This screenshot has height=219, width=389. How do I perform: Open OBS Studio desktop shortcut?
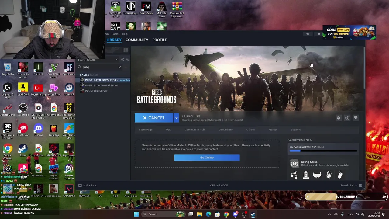pyautogui.click(x=23, y=109)
